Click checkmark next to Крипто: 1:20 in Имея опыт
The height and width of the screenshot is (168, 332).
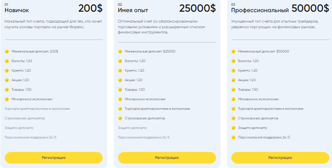pos(120,71)
